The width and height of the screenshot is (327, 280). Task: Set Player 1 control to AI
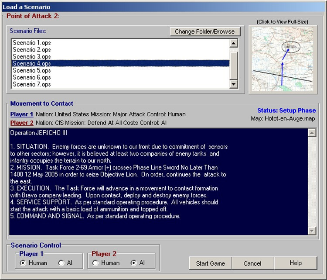(x=61, y=263)
